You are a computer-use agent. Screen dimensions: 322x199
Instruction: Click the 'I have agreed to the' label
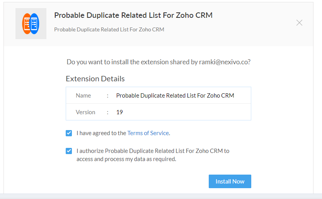point(101,133)
